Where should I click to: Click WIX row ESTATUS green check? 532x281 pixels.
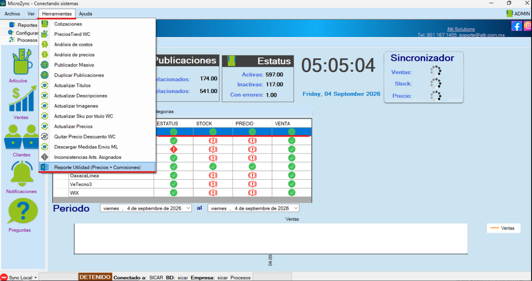pos(174,193)
